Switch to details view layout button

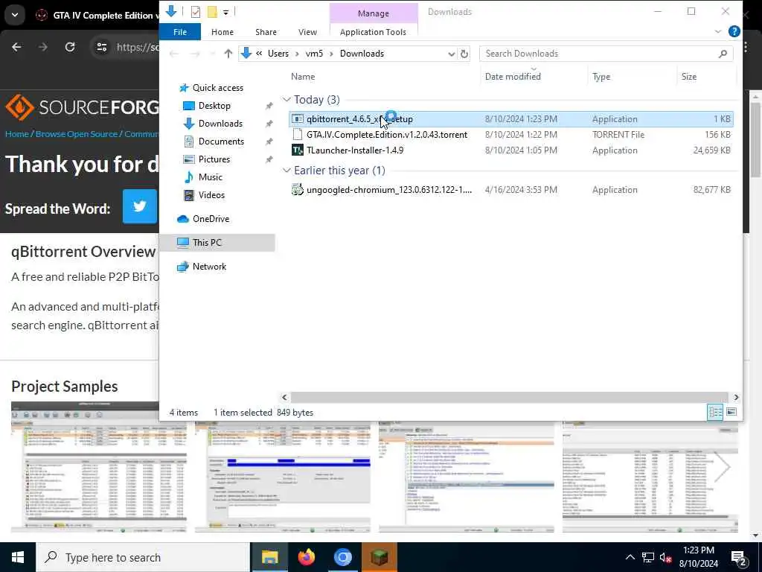coord(715,413)
